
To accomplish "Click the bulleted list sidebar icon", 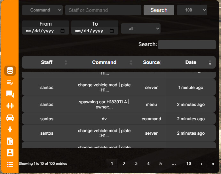I will pyautogui.click(x=10, y=164).
